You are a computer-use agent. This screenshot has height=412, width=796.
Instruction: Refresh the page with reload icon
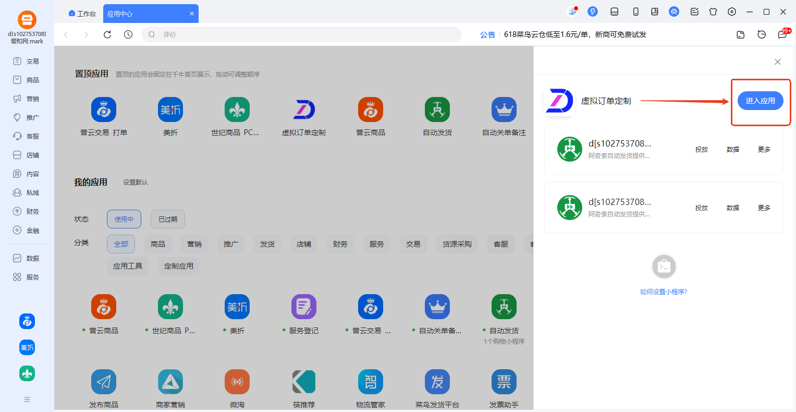click(107, 34)
